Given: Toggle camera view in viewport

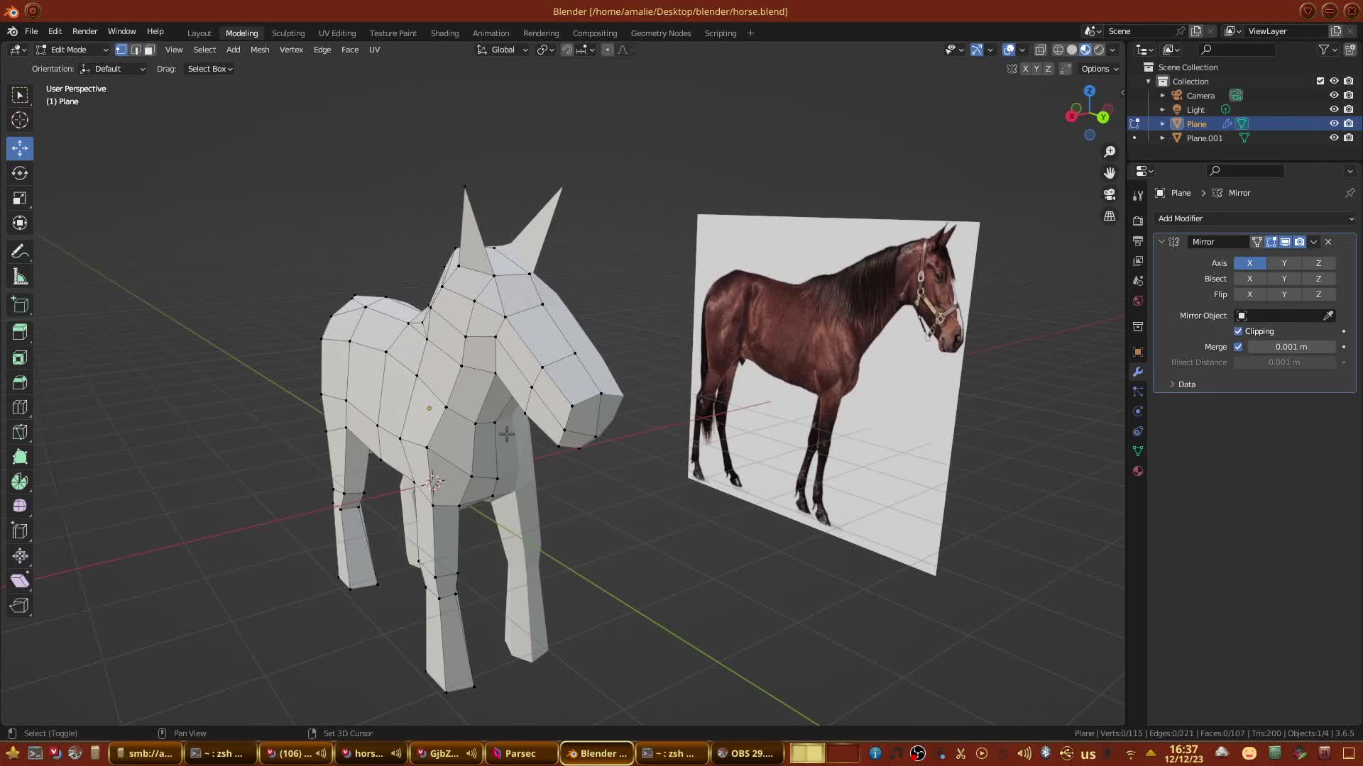Looking at the screenshot, I should click(1110, 194).
